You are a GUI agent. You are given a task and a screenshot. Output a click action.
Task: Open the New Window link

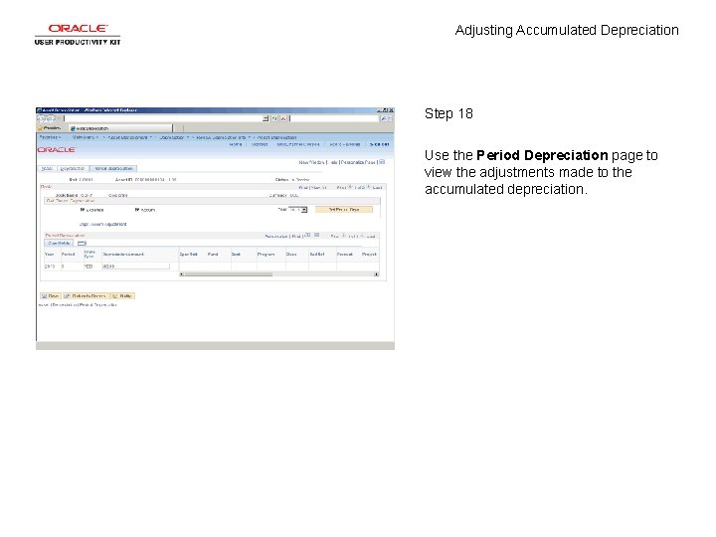pyautogui.click(x=311, y=162)
